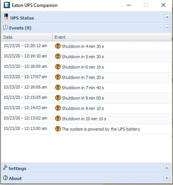
Task: Click the UPS Status battery icon
Action: coord(6,17)
